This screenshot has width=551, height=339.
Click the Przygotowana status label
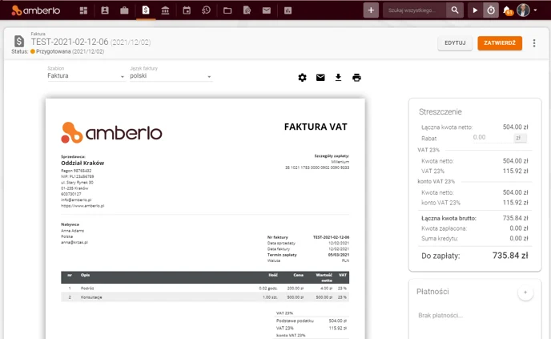point(53,51)
